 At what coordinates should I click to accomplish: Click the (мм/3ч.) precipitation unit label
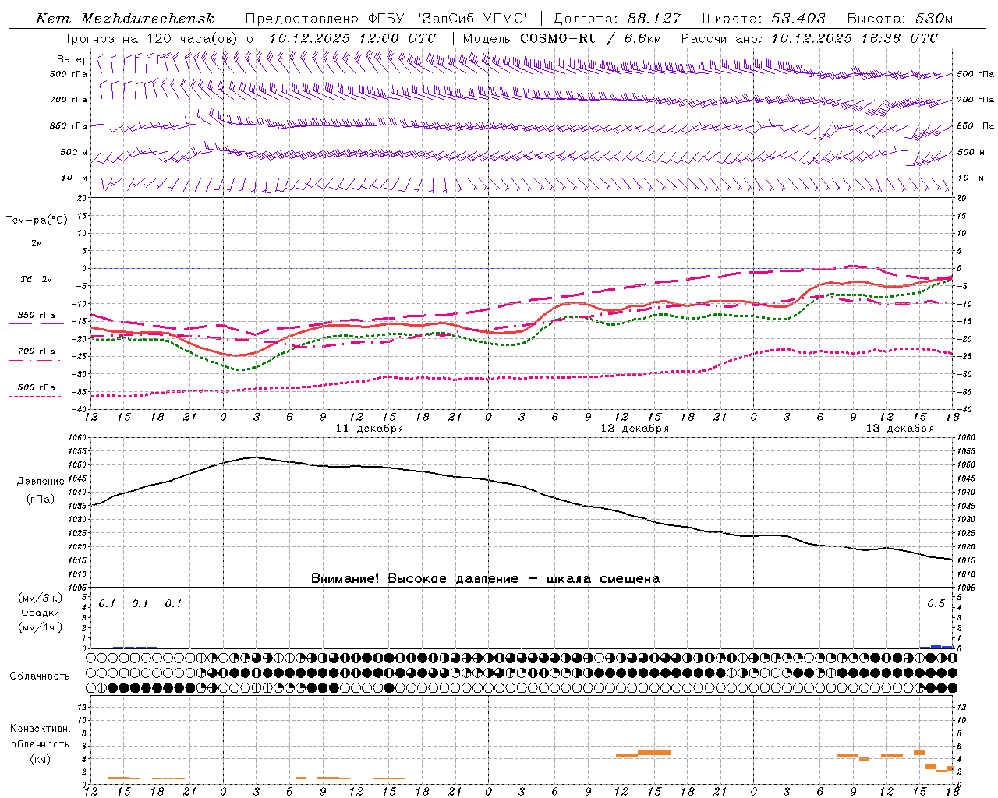[41, 598]
